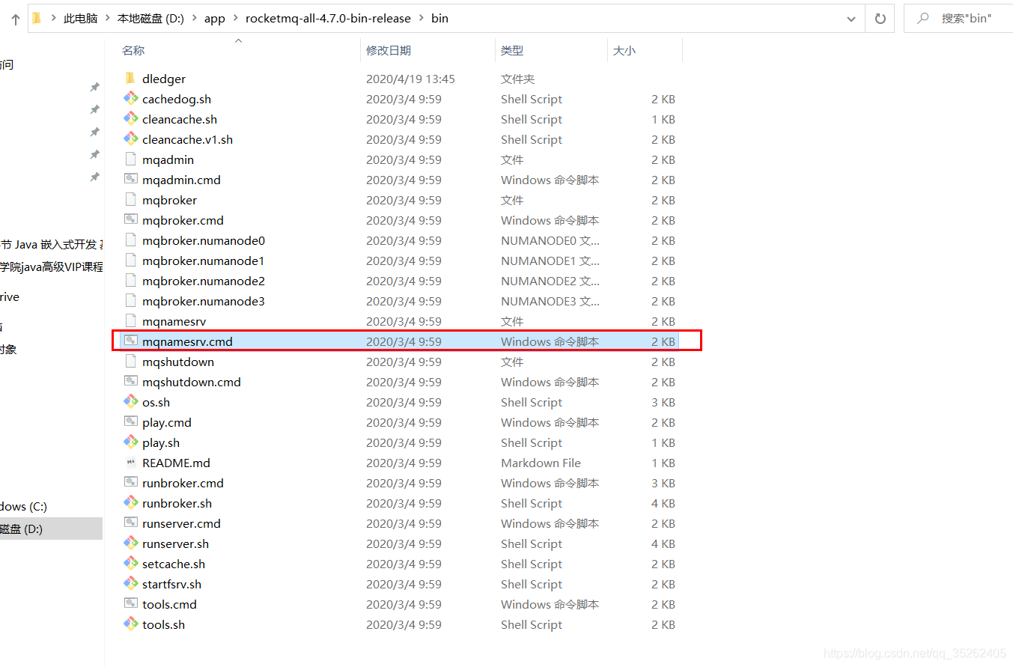Click the up-arrow navigation button

coord(15,19)
